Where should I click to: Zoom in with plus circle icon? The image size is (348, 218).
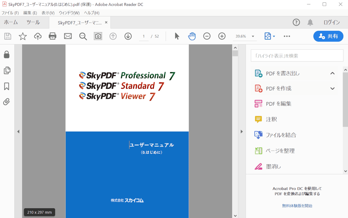point(222,36)
